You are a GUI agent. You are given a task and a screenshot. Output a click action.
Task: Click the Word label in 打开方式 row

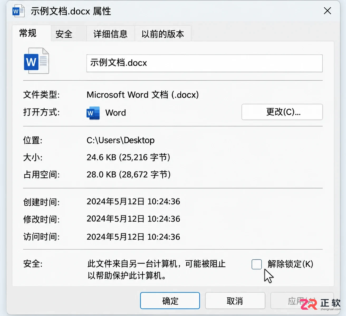pos(116,113)
